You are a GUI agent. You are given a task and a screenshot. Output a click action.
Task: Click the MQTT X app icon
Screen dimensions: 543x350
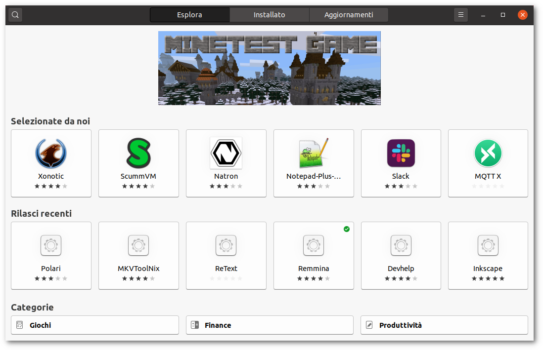click(x=488, y=153)
